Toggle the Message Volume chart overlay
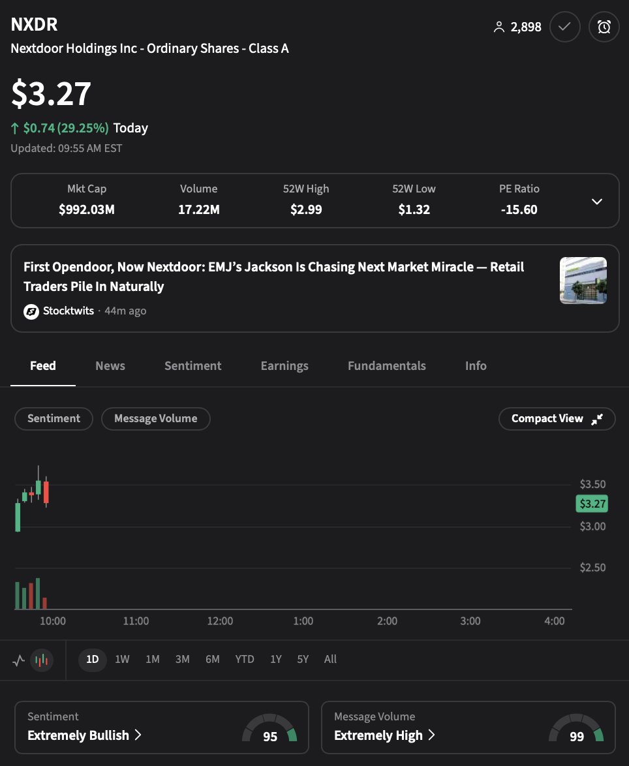The height and width of the screenshot is (766, 629). click(156, 418)
